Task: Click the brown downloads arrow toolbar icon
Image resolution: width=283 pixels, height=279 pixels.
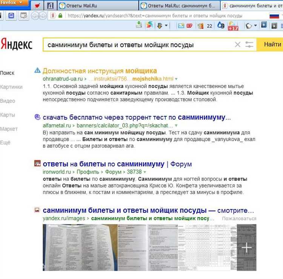Action: [x=160, y=26]
